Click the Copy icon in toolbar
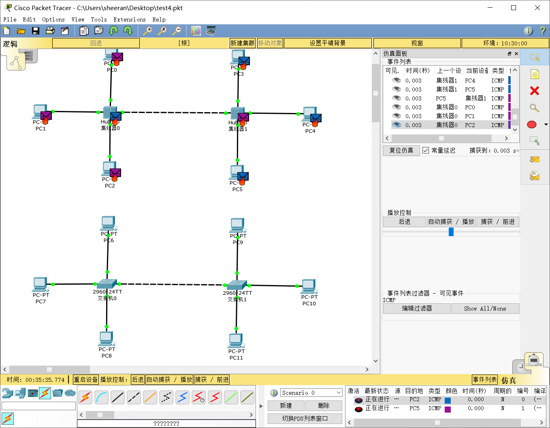The width and height of the screenshot is (550, 428). 84,31
